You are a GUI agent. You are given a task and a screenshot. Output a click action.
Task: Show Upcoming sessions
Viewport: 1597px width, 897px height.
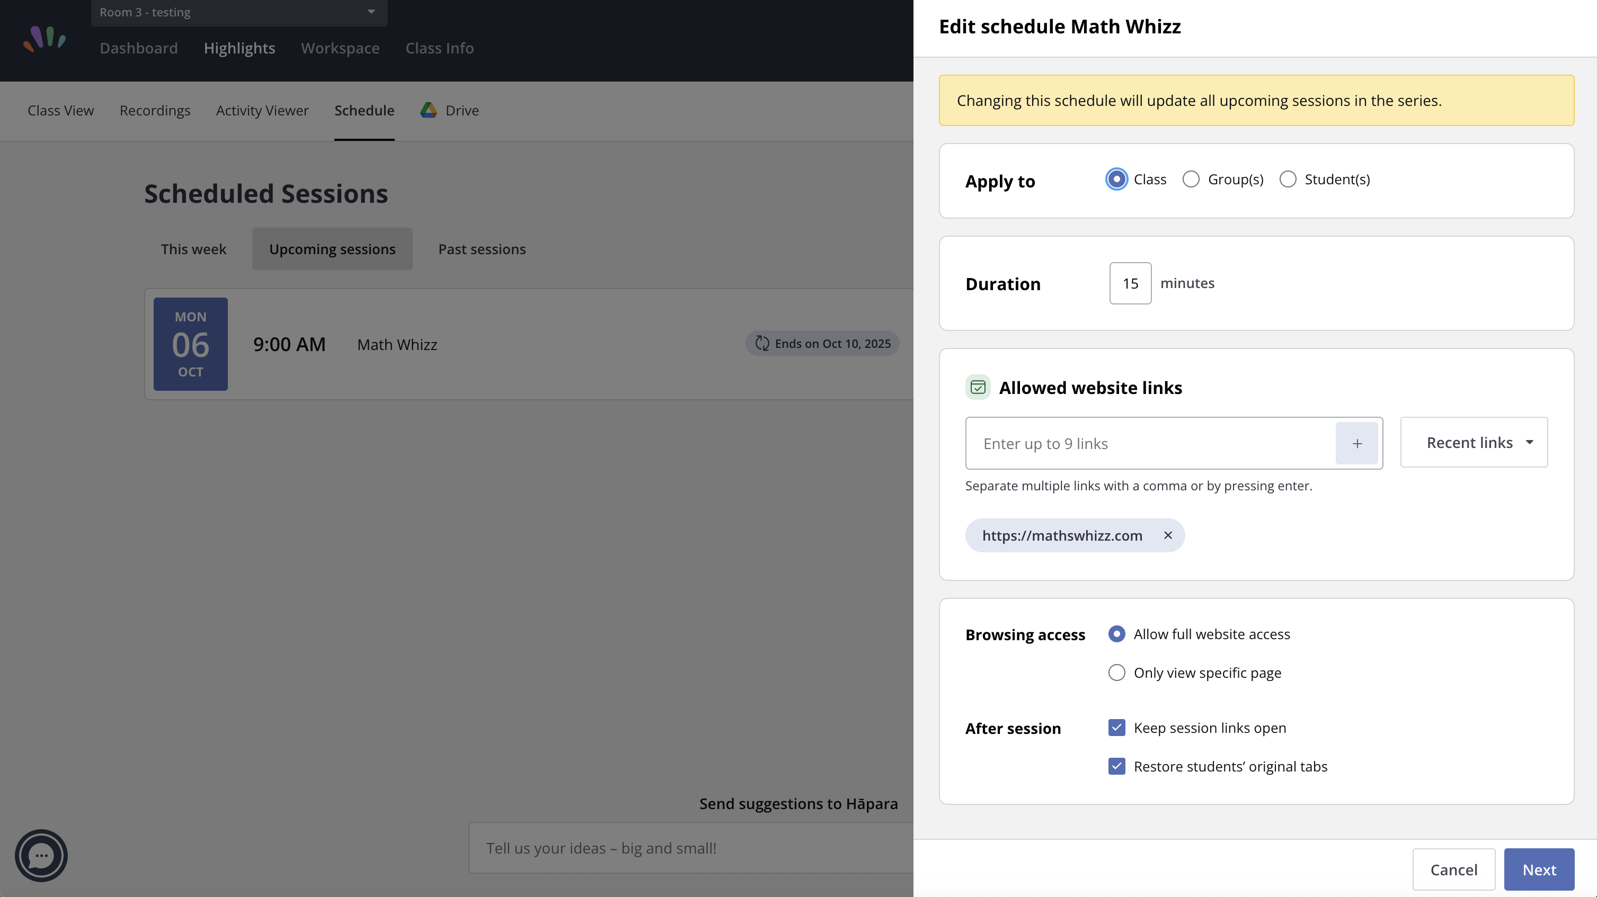click(332, 249)
